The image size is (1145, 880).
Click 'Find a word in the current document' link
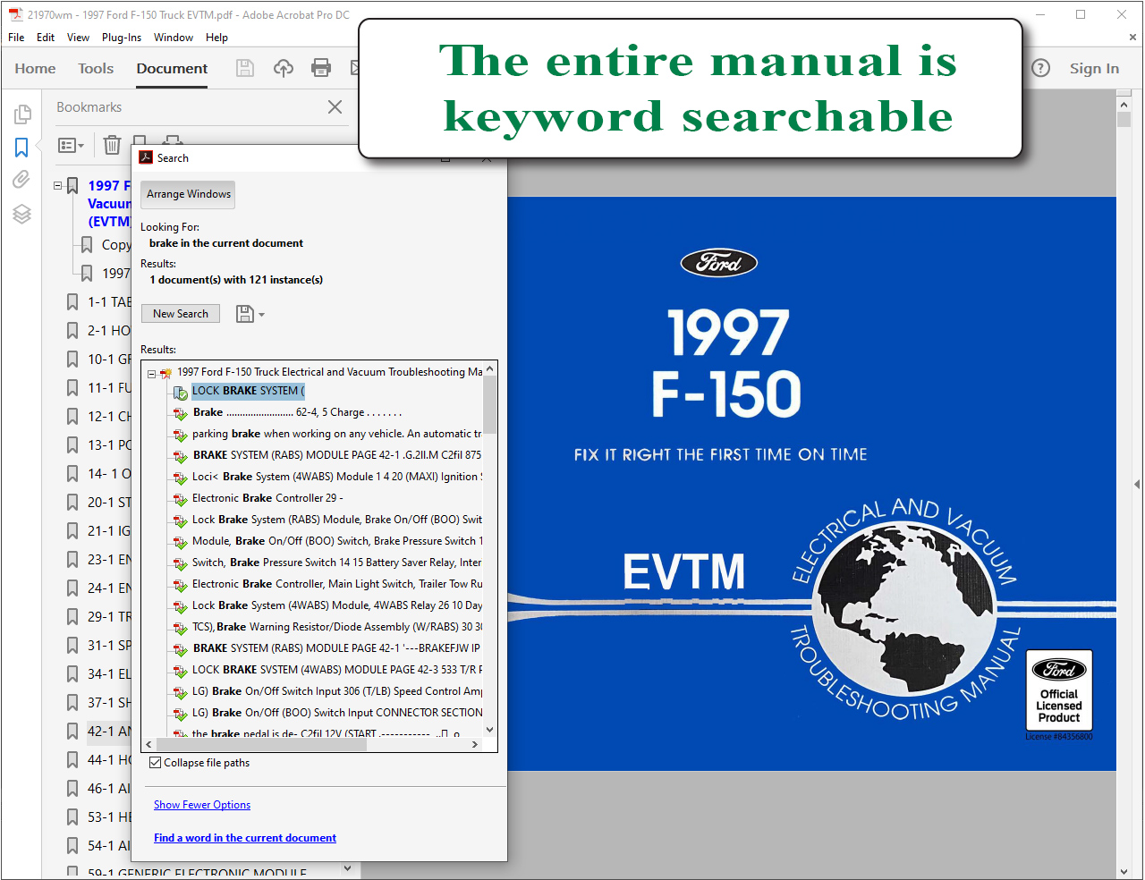click(x=245, y=838)
